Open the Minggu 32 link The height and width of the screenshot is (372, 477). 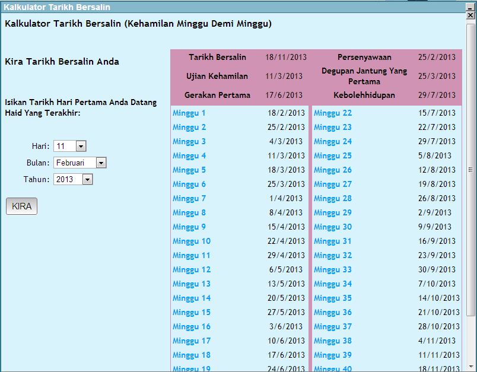point(333,256)
